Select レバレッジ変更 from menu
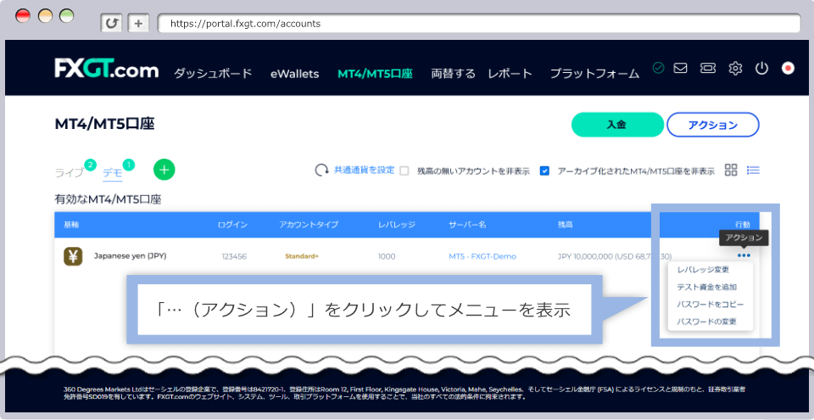This screenshot has width=814, height=420. pyautogui.click(x=703, y=270)
